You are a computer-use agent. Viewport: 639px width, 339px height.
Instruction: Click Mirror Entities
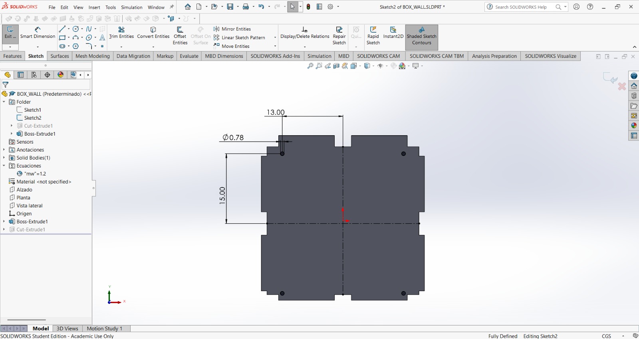click(x=232, y=29)
